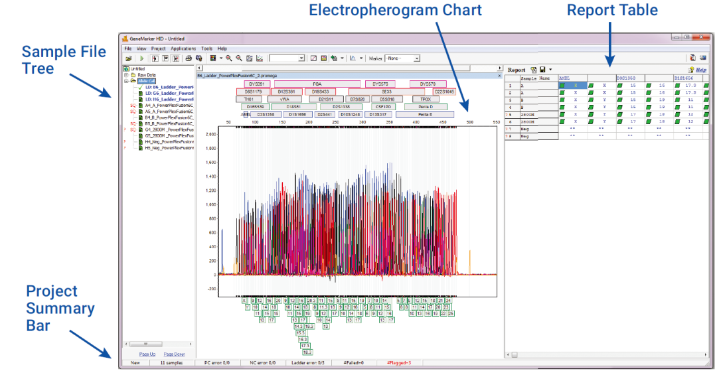Open the Applications menu
The height and width of the screenshot is (373, 717).
point(183,48)
